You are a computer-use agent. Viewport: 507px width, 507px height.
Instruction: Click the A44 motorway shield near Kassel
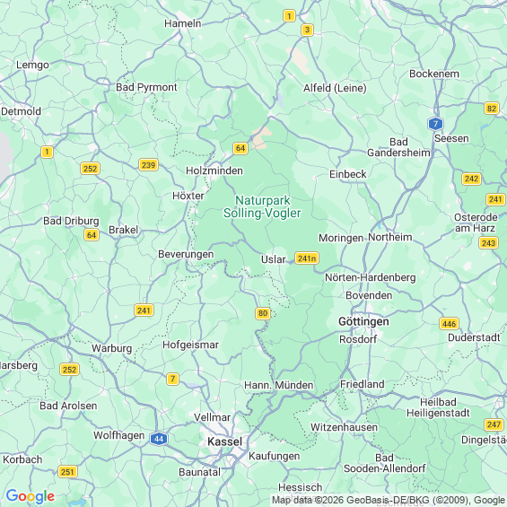pos(159,439)
